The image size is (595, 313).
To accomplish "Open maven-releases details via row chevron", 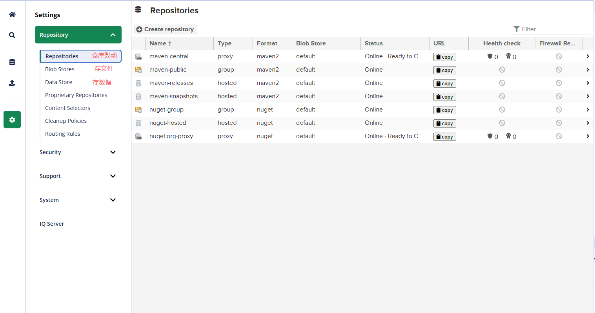I will click(x=588, y=83).
